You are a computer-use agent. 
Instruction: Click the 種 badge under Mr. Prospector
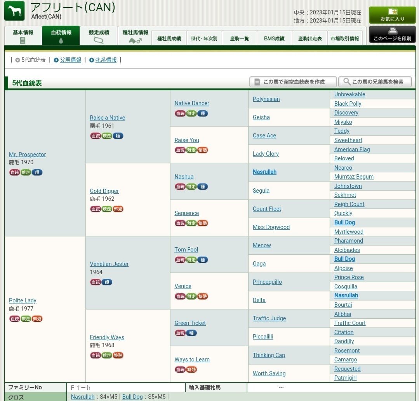tap(37, 172)
